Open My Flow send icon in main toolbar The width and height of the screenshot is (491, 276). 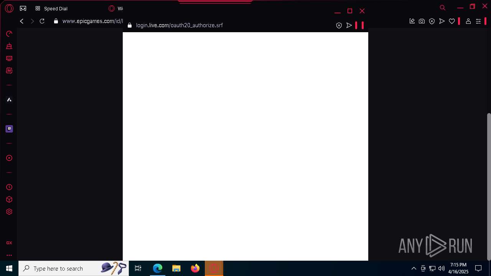(x=442, y=21)
